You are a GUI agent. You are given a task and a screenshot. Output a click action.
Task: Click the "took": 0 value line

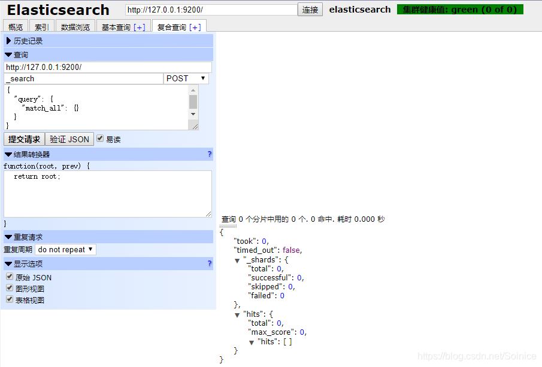pos(252,241)
